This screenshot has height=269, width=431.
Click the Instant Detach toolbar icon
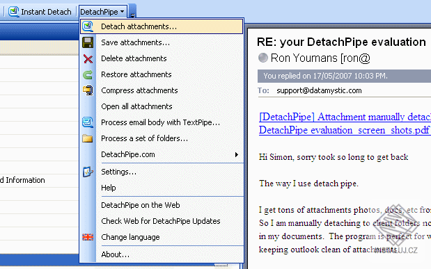coord(13,12)
